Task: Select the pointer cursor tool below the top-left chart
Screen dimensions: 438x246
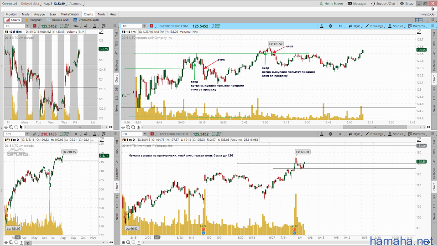Action: tap(21, 127)
